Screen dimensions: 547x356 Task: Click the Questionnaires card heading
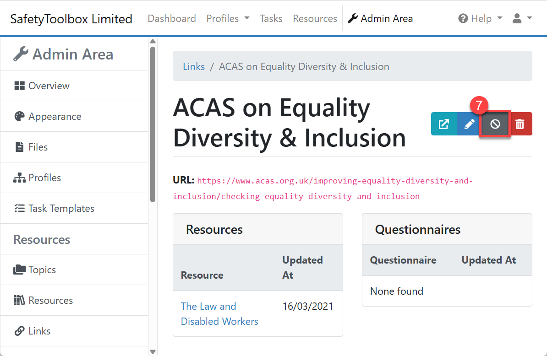point(417,230)
